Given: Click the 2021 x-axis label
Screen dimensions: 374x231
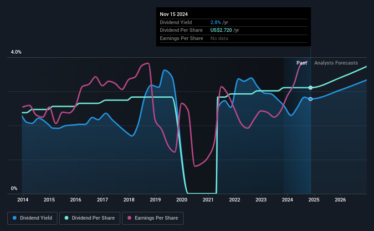Looking at the screenshot, I should pos(208,200).
